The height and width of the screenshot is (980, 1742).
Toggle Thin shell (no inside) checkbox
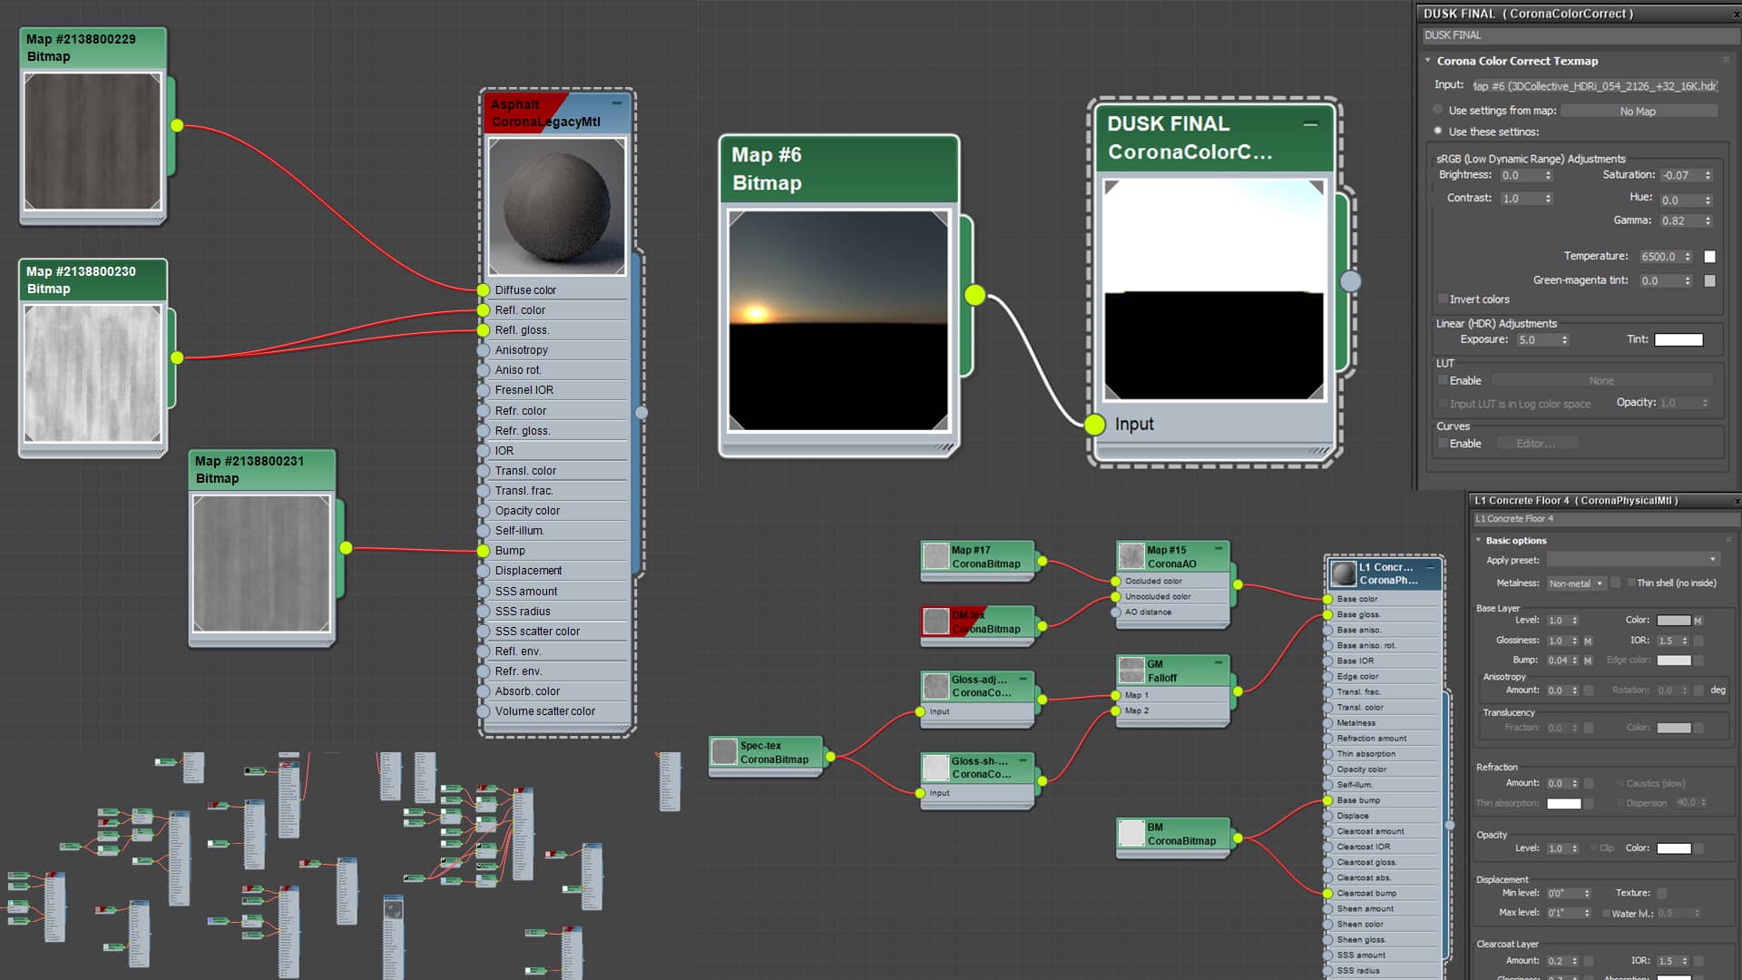tap(1631, 583)
